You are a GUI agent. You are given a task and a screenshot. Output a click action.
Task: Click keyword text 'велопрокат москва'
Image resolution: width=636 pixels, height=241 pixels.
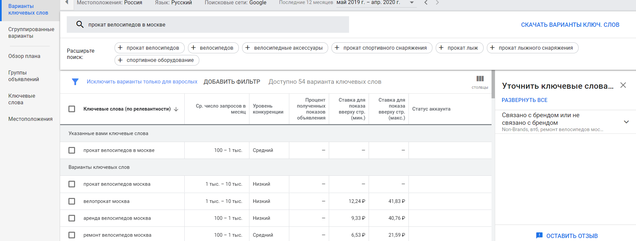click(106, 201)
